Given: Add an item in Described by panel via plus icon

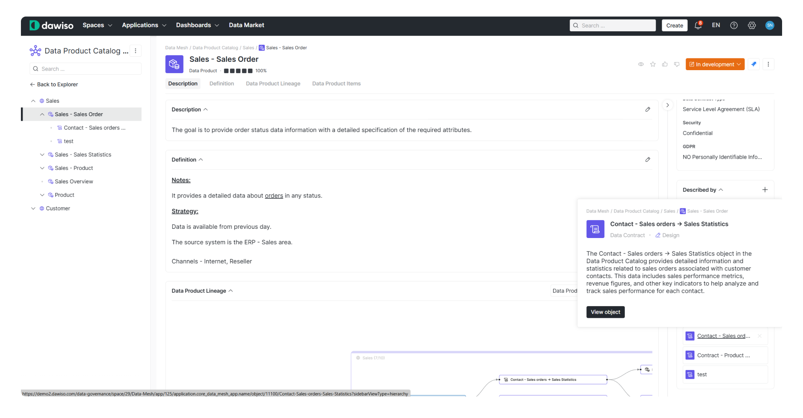Looking at the screenshot, I should [x=765, y=189].
